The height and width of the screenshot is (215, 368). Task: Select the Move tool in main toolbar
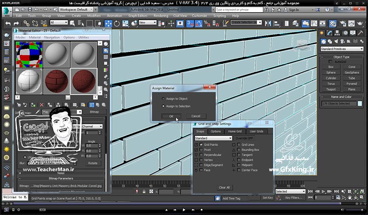(x=108, y=23)
